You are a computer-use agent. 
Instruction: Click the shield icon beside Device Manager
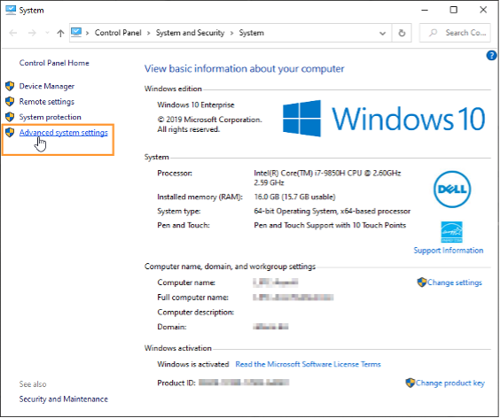[x=10, y=86]
